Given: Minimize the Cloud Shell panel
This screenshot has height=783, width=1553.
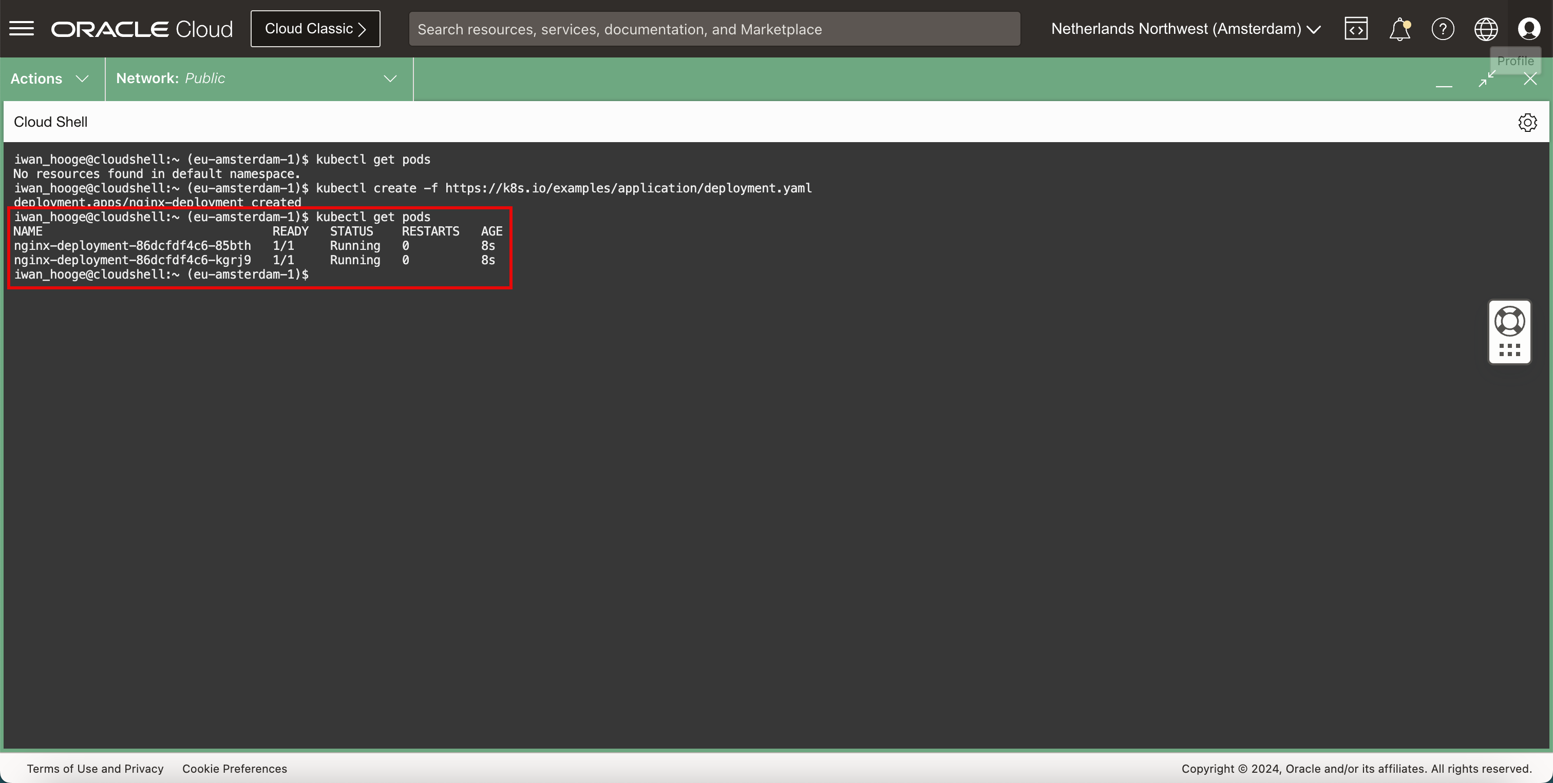Looking at the screenshot, I should (1444, 80).
